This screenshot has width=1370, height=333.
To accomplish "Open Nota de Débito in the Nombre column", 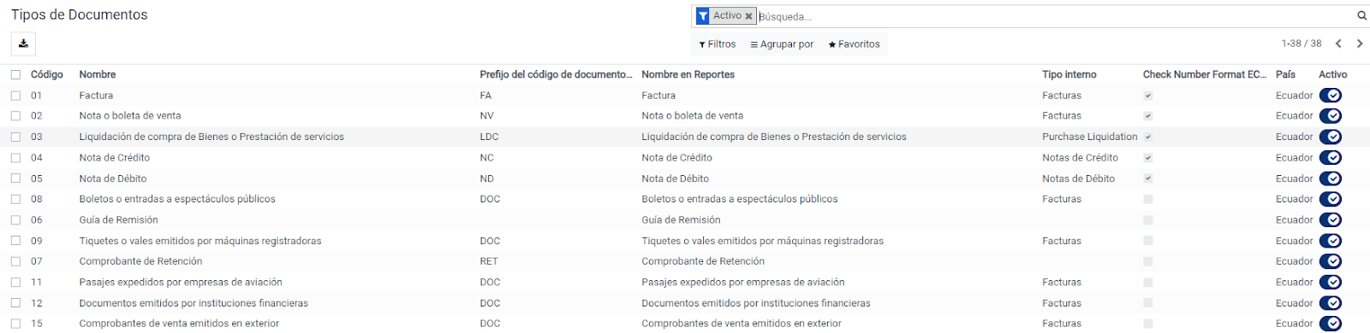I will [x=113, y=178].
